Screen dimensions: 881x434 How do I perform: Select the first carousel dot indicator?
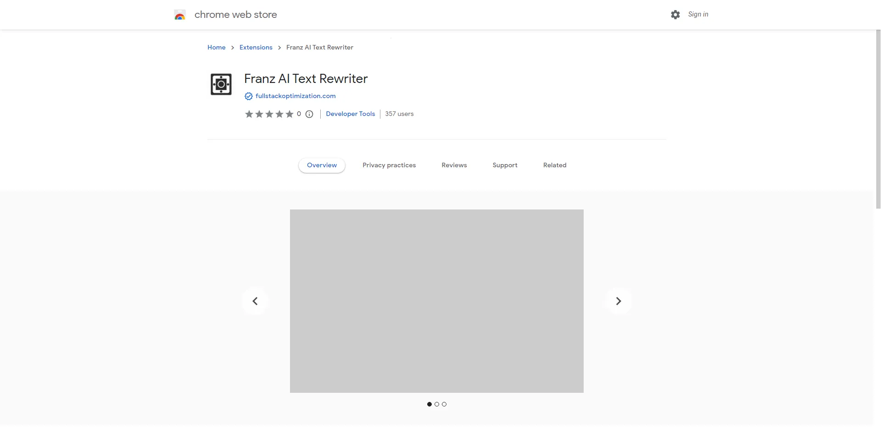coord(429,404)
